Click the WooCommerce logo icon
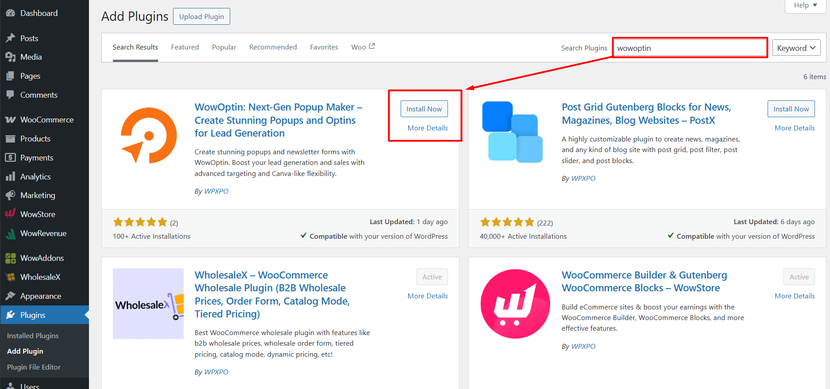The height and width of the screenshot is (389, 830). click(10, 120)
